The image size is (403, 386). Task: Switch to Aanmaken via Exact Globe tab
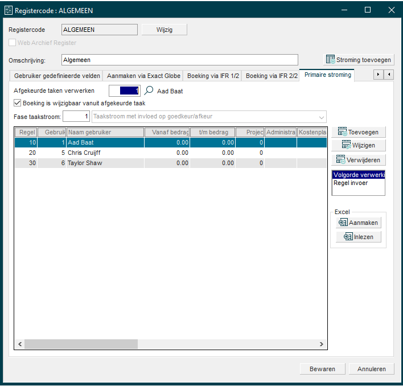[x=143, y=76]
